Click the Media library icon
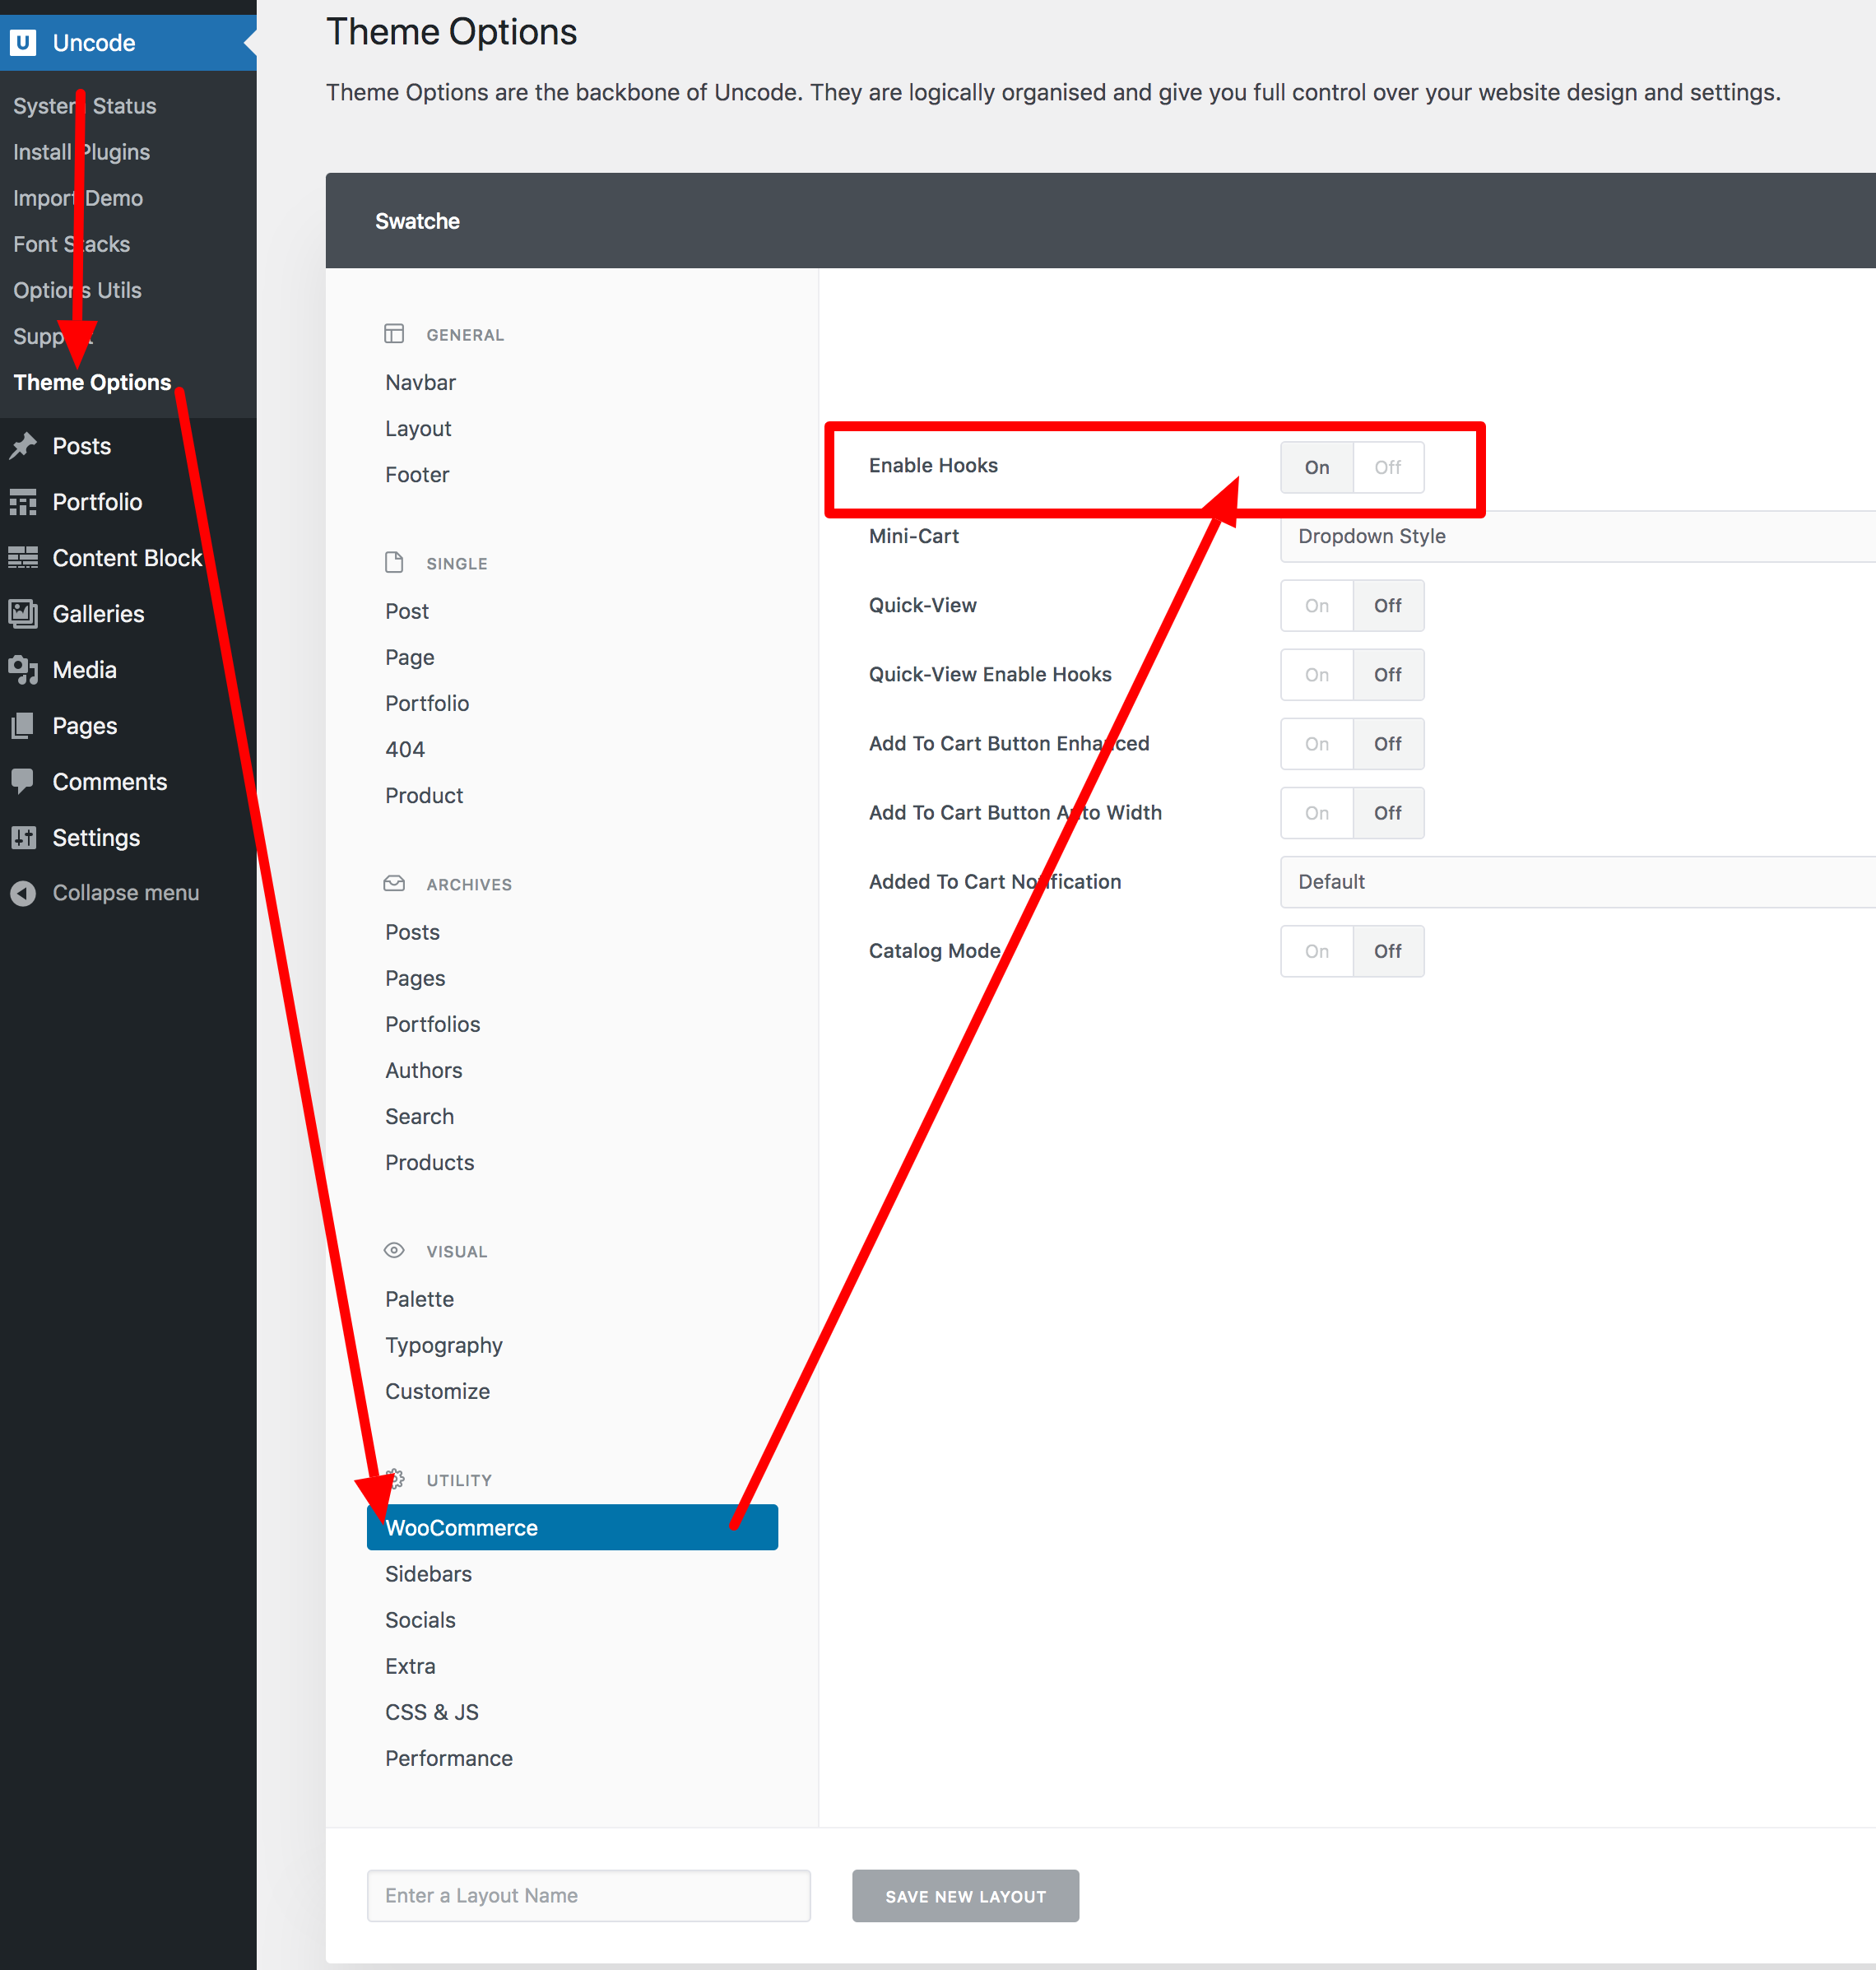 [24, 669]
